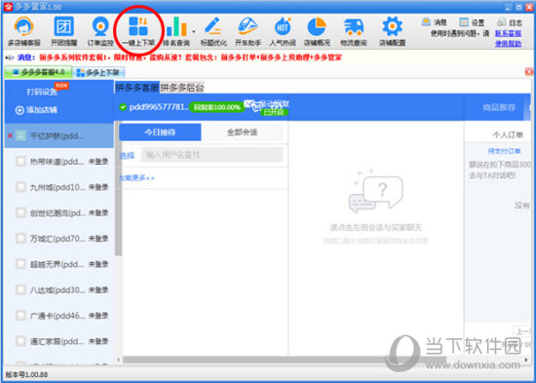Expand the dropdown arrow beside 排名查询
536x383 pixels.
194,32
